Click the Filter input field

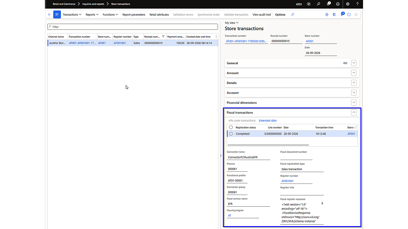point(133,27)
